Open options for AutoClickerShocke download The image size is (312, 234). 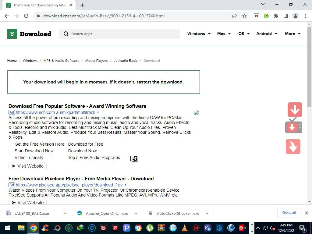click(x=207, y=213)
